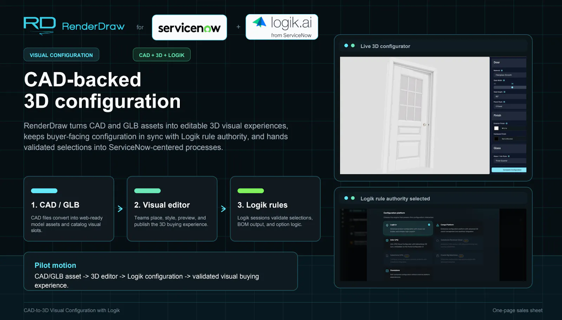Click the info icon beside Exterior Finish
Screen dimensions: 562x320
point(507,123)
